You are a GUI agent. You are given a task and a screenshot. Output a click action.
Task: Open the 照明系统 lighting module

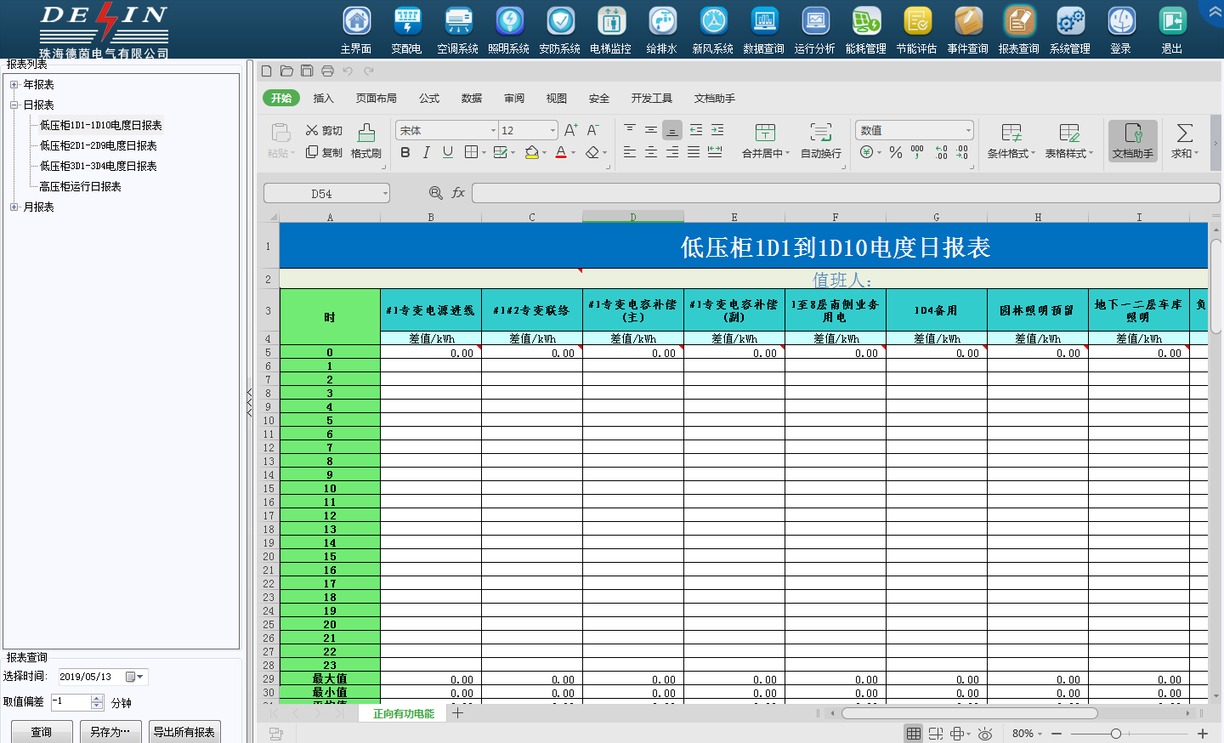(x=509, y=30)
